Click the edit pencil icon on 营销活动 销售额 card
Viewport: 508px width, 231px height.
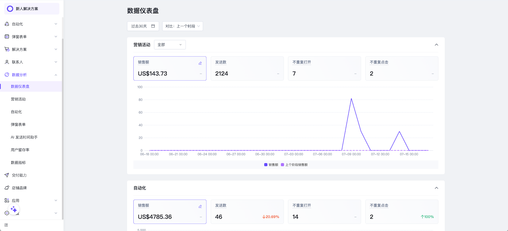[x=200, y=63]
